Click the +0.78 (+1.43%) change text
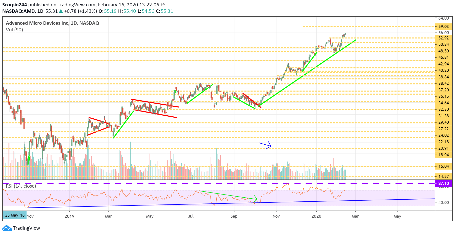The image size is (455, 235). [x=80, y=11]
